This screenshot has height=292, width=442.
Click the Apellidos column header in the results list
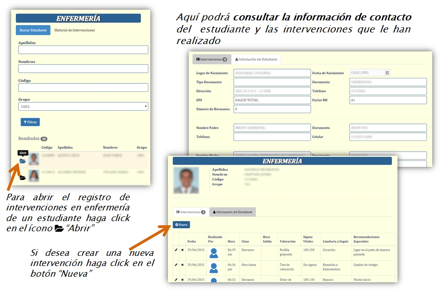pos(65,147)
